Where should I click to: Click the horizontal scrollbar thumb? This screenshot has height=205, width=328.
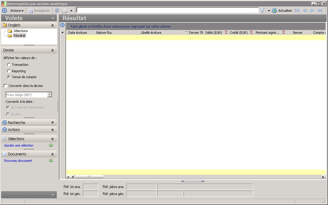tap(89, 177)
